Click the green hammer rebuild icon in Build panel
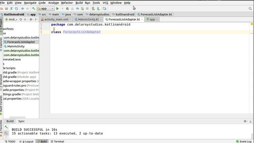The image size is (254, 143). tap(6, 127)
